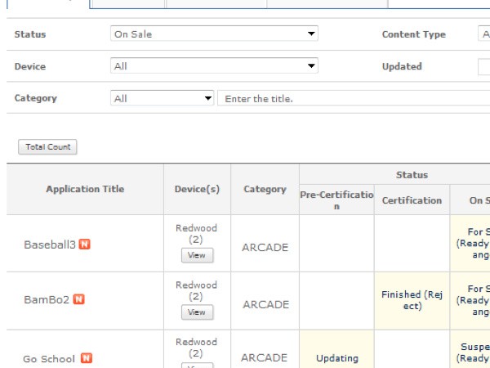
Task: Select the Updating status cell for Go School
Action: [336, 358]
